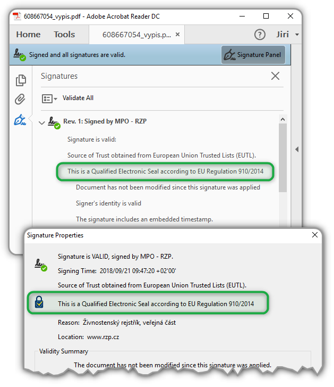Open the Signature Panel button
The image size is (334, 387).
point(253,55)
